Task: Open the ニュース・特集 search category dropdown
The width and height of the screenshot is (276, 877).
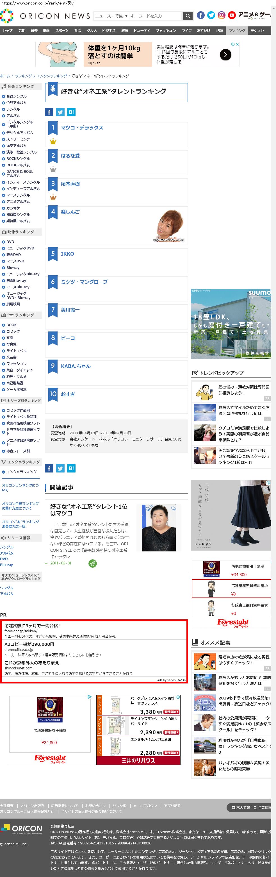Action: tap(111, 16)
